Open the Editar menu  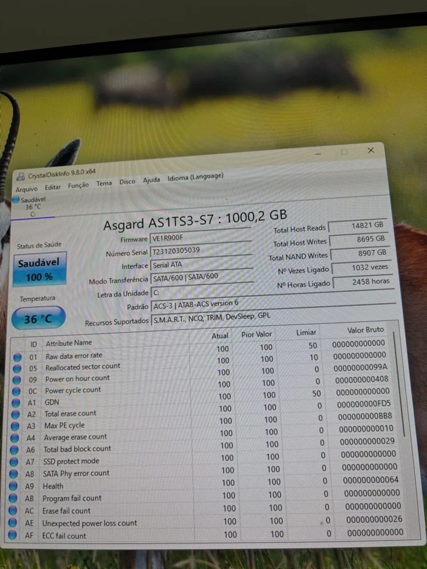[x=52, y=187]
